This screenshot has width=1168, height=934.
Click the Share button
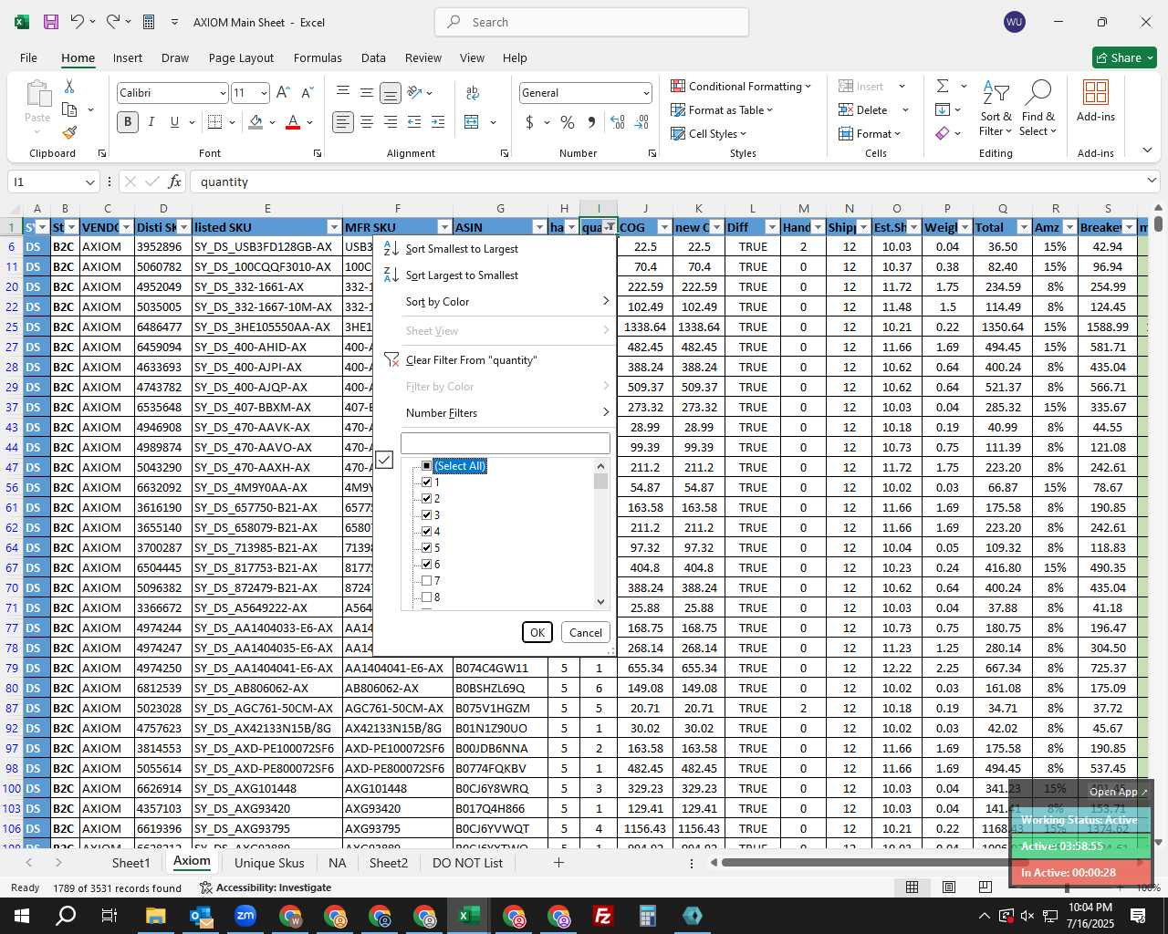[x=1124, y=57]
